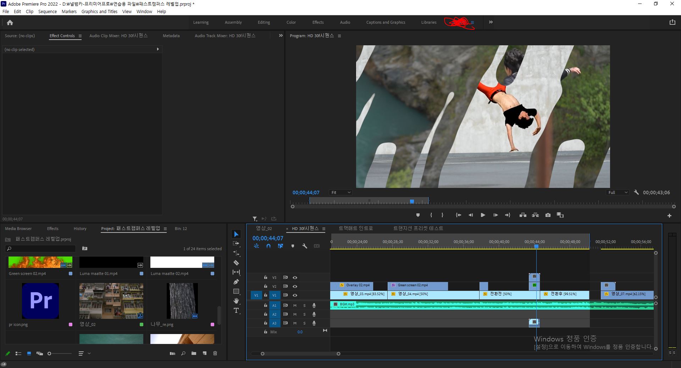
Task: Mute audio track A1
Action: click(295, 305)
